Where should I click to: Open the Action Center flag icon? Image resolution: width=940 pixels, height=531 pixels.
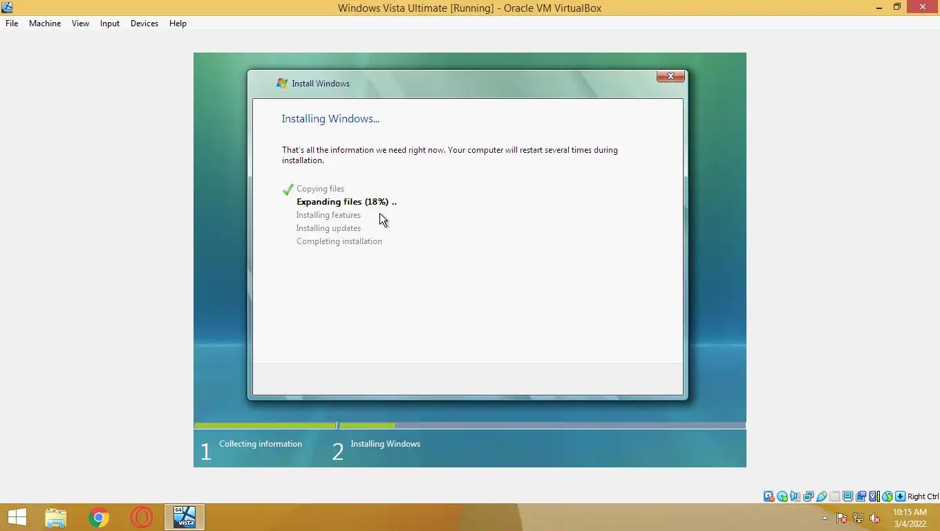[x=842, y=518]
